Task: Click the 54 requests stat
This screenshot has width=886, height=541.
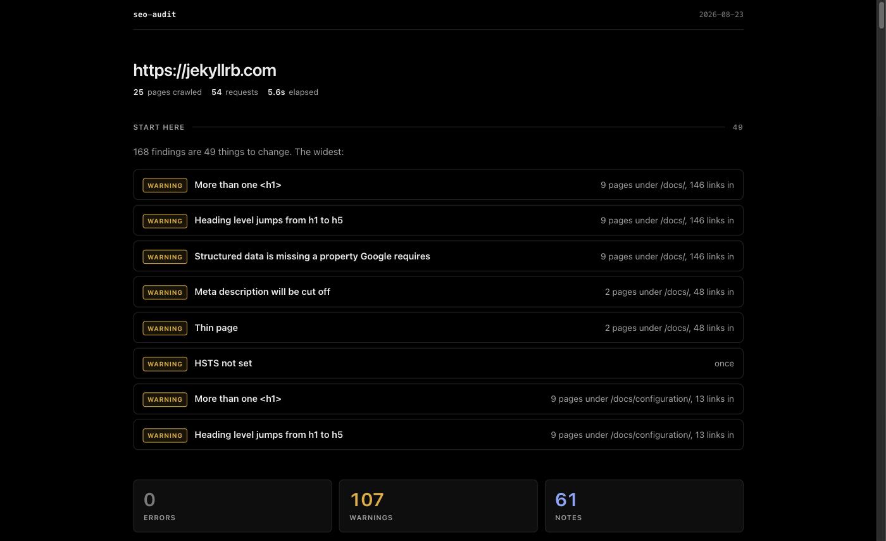Action: (x=235, y=92)
